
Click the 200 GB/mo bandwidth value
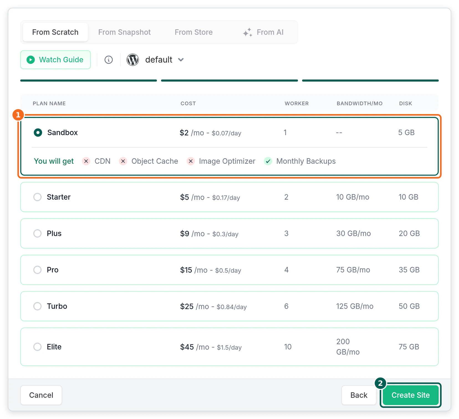(348, 347)
